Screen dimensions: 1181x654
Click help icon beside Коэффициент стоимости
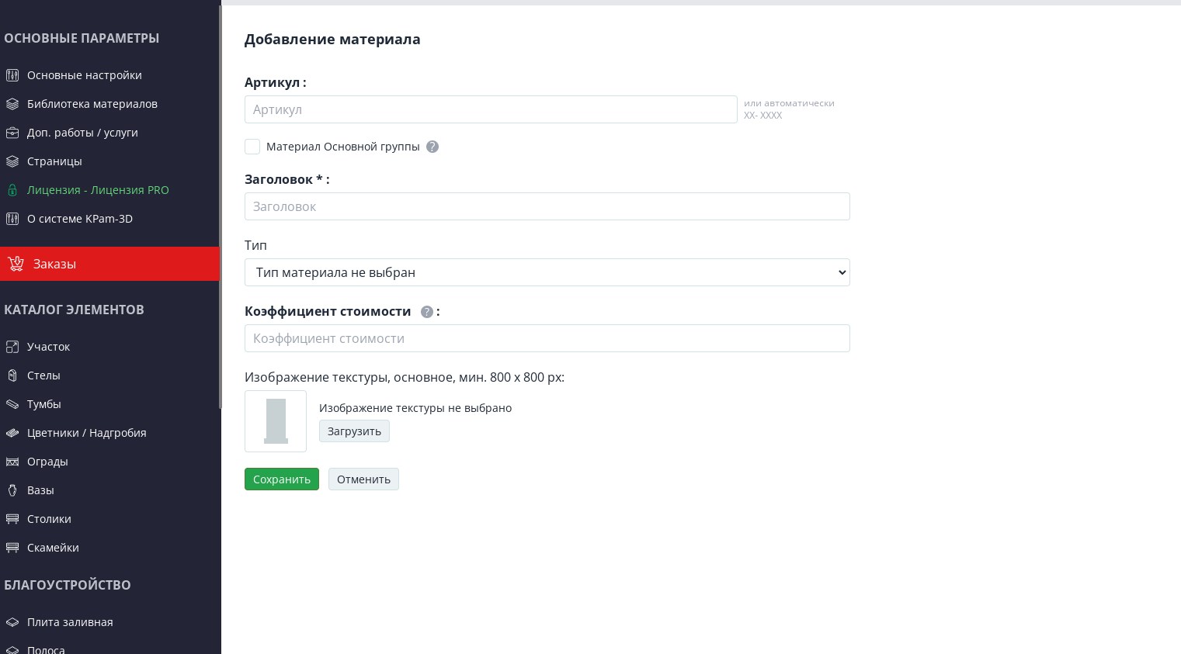click(426, 312)
